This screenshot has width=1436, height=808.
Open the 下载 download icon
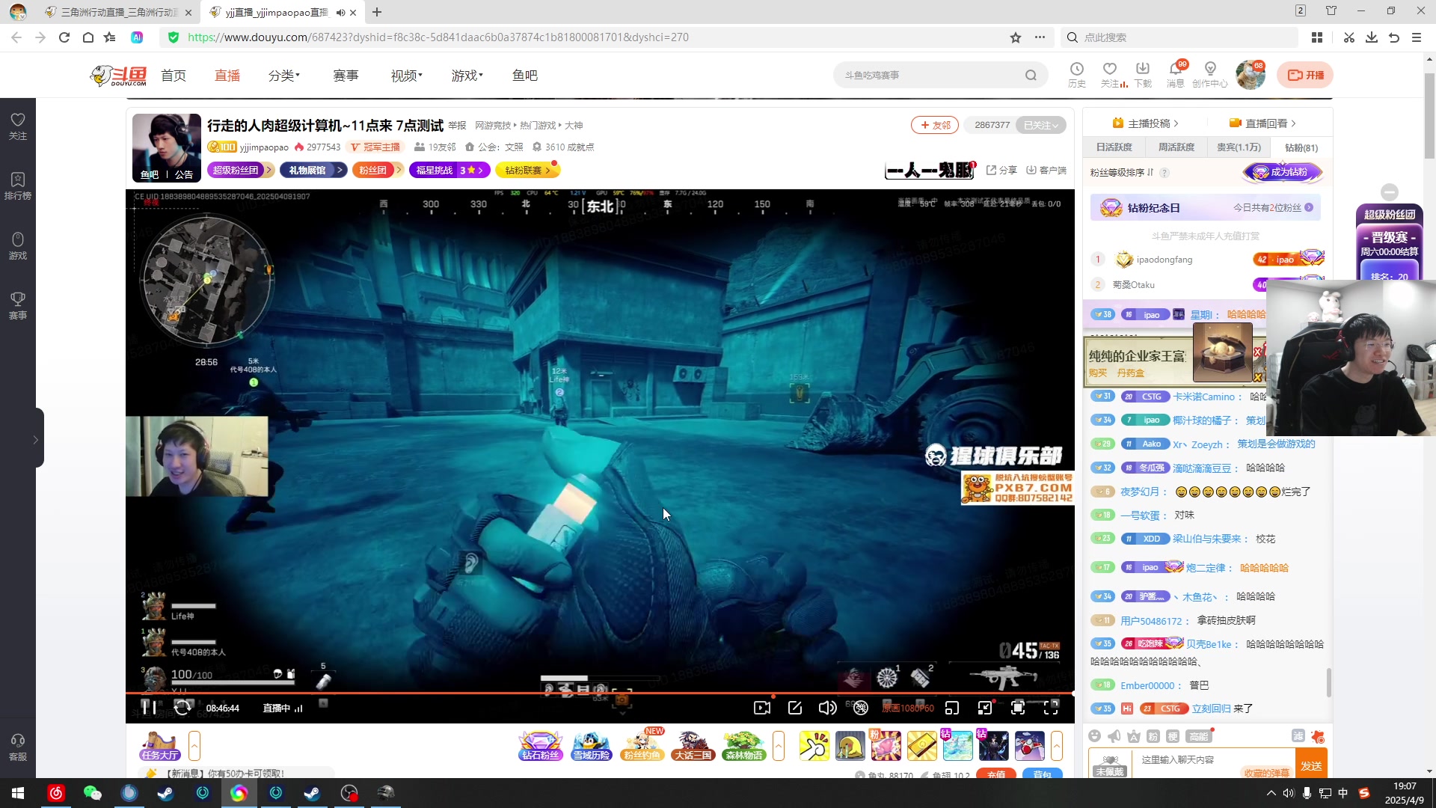(x=1143, y=74)
